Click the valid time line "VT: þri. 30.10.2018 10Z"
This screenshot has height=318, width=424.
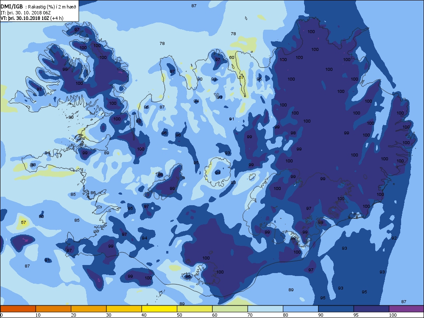(25, 18)
